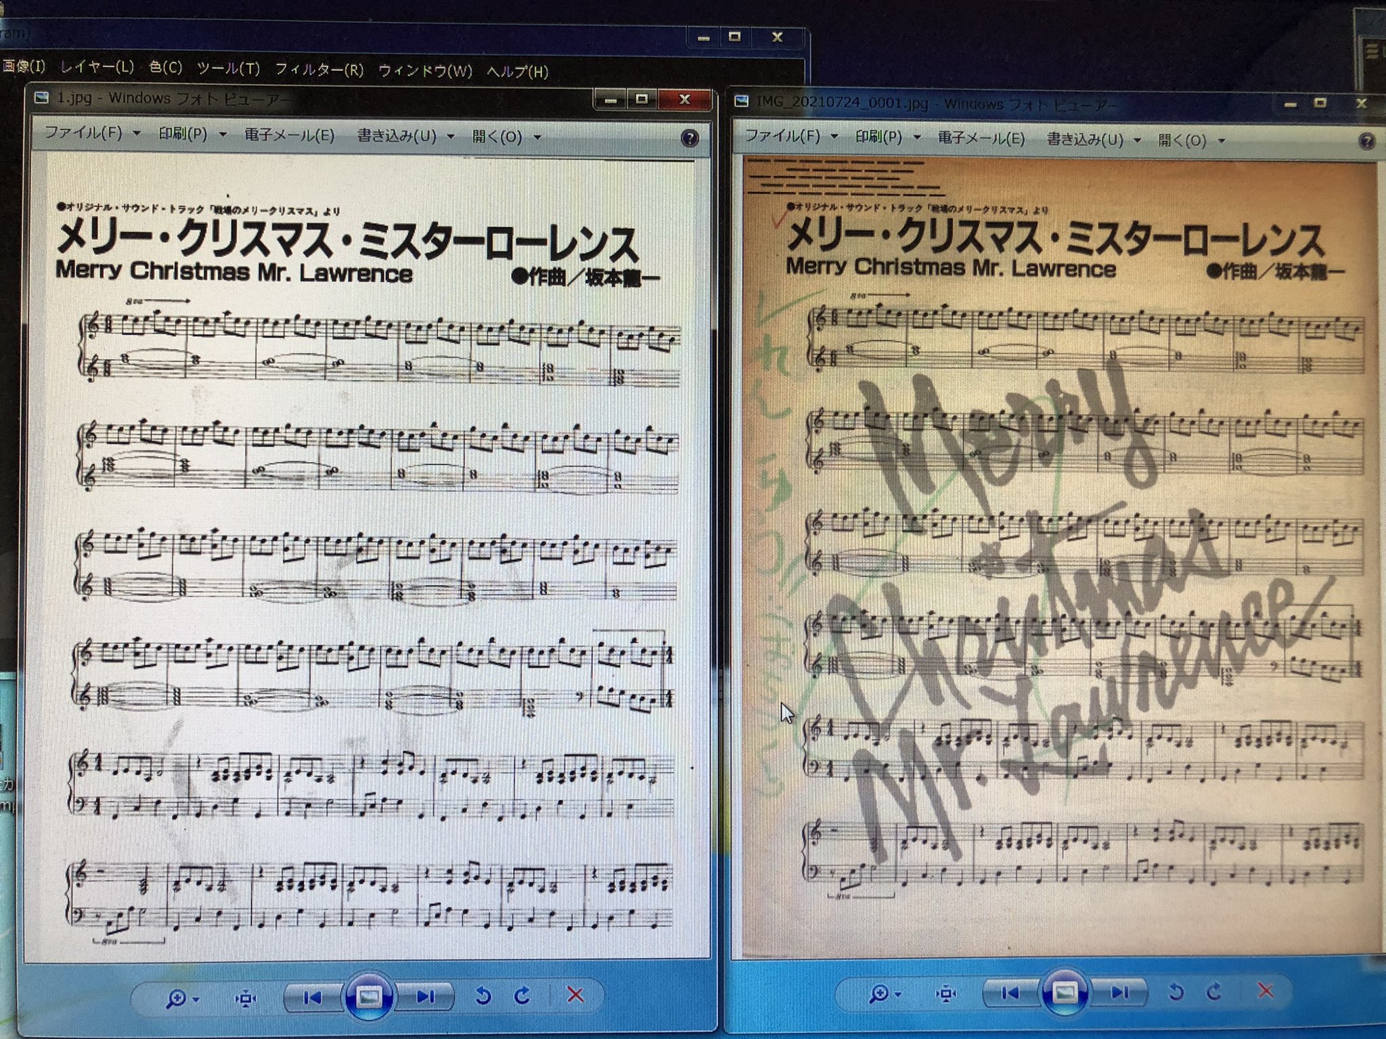Go to next image in 1.jpg viewer
This screenshot has height=1039, width=1386.
[426, 996]
